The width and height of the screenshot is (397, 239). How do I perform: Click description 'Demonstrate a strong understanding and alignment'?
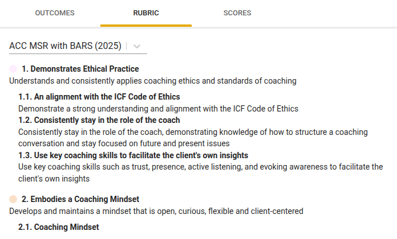[158, 109]
